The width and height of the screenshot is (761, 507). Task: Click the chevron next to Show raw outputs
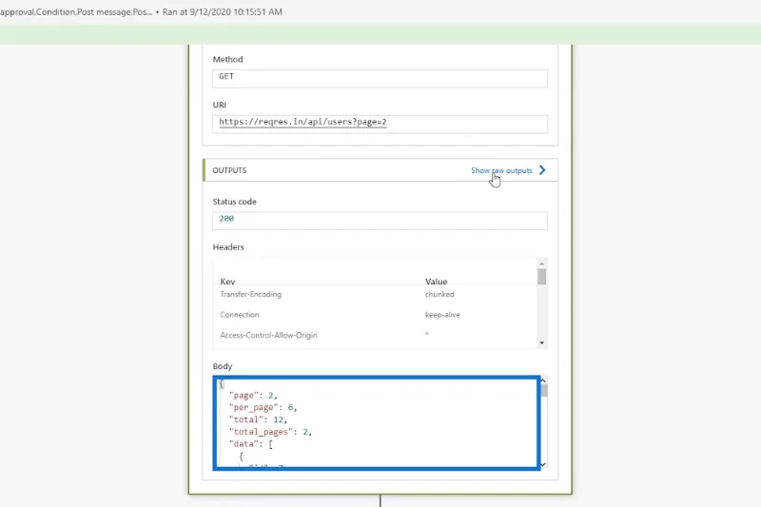click(x=542, y=170)
